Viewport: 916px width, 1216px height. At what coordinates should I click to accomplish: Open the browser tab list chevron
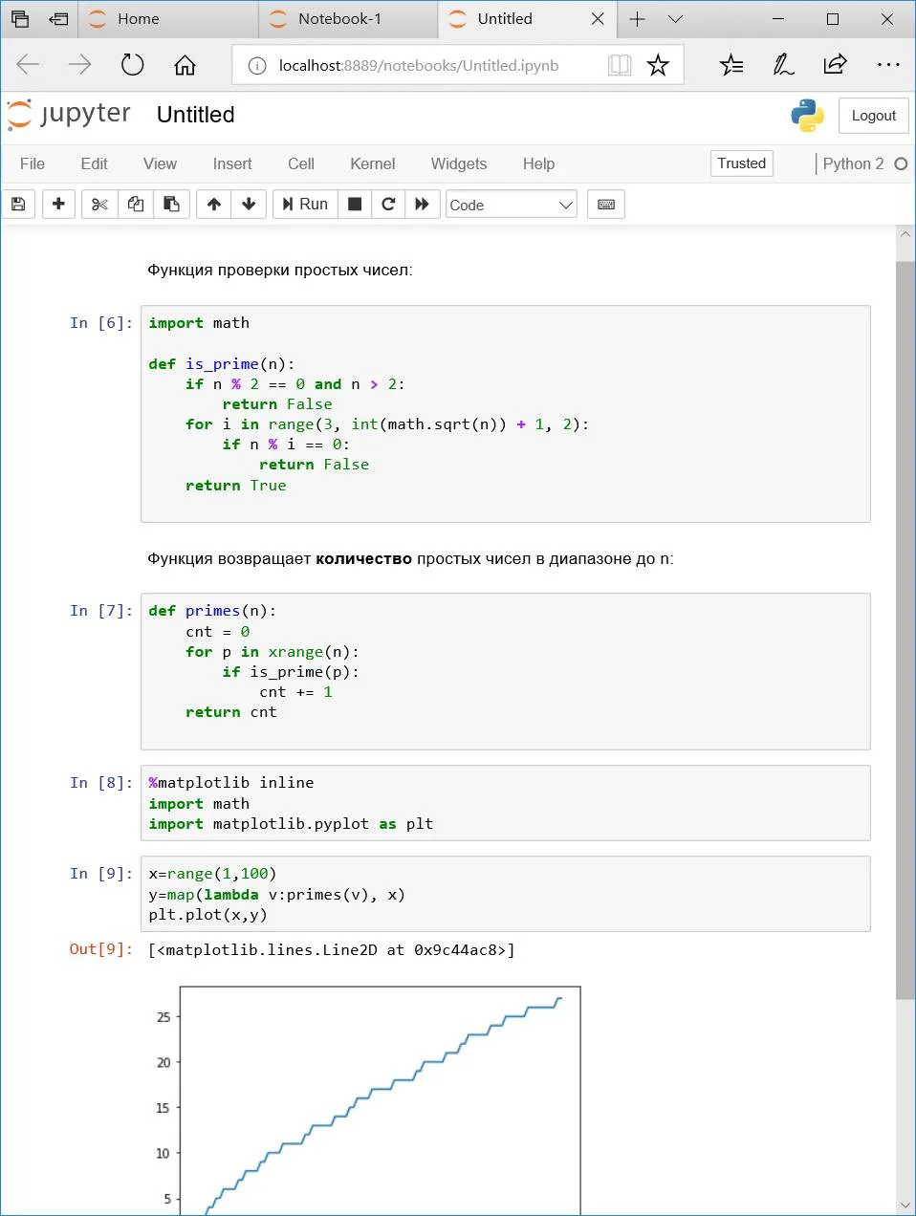point(675,19)
